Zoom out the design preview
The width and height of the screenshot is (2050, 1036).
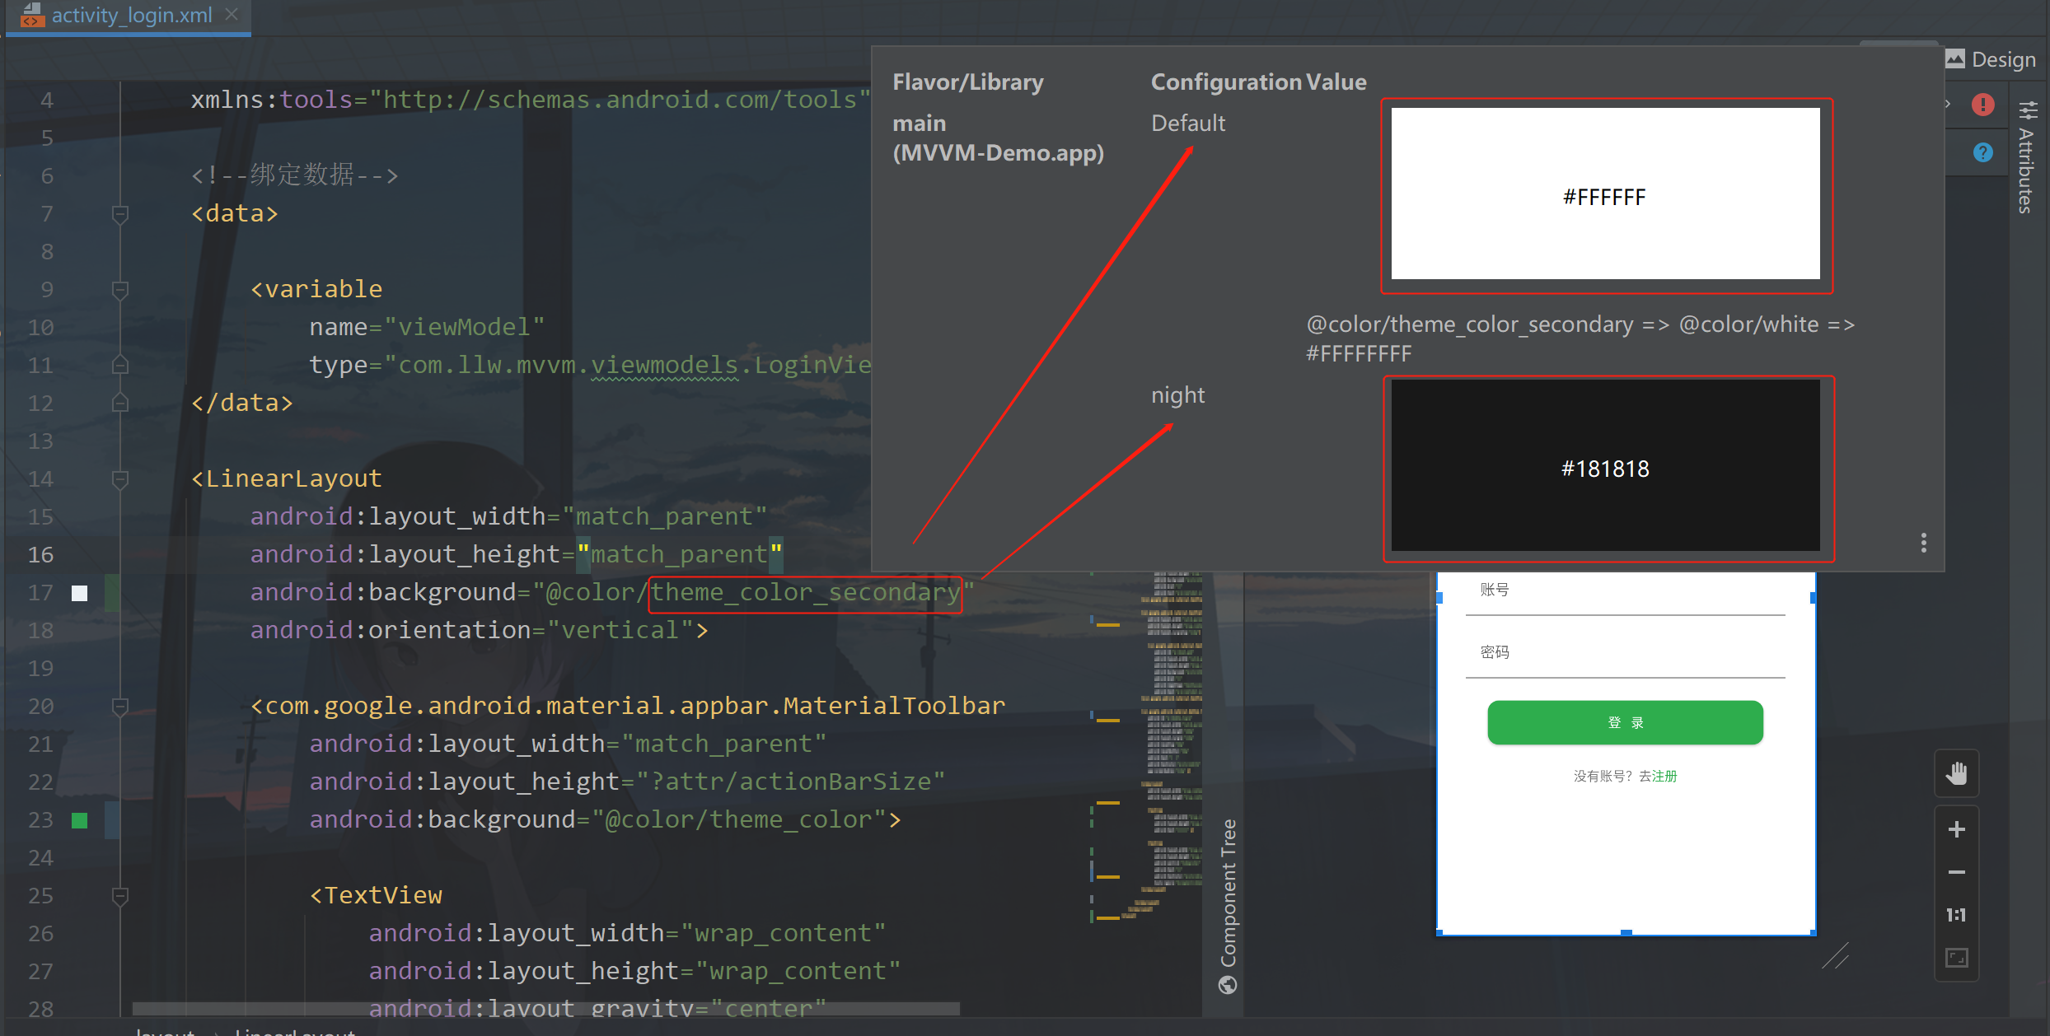pyautogui.click(x=1957, y=872)
